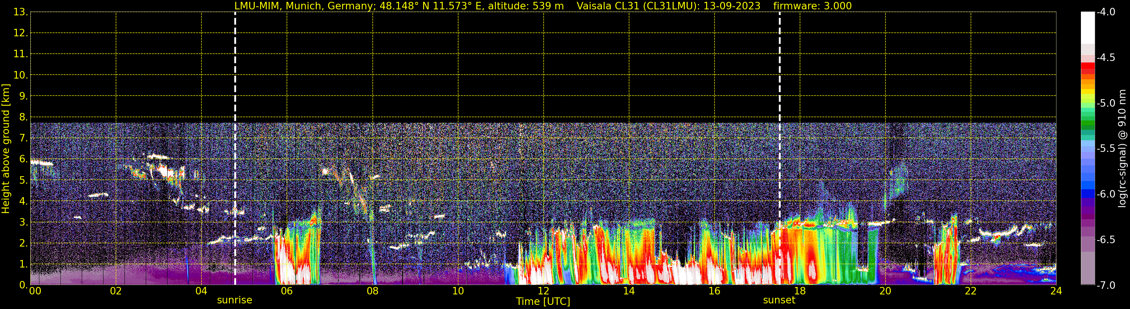Click the time axis tick label '24'
Image resolution: width=1130 pixels, height=309 pixels.
point(1056,291)
